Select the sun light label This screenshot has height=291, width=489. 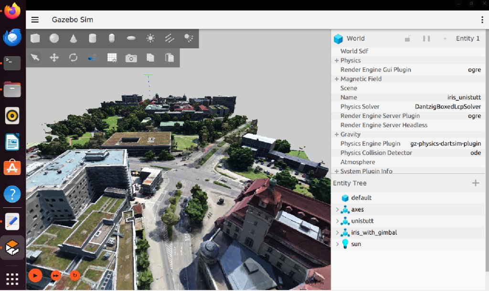click(356, 244)
